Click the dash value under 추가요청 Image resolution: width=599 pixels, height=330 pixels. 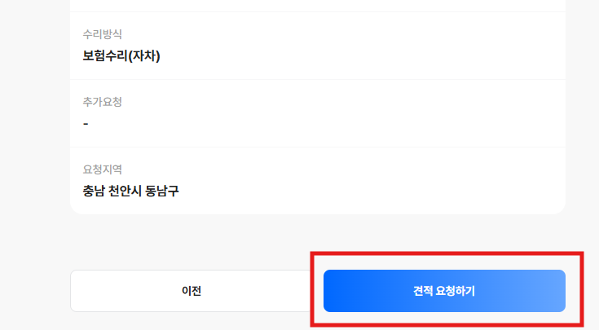coord(86,124)
